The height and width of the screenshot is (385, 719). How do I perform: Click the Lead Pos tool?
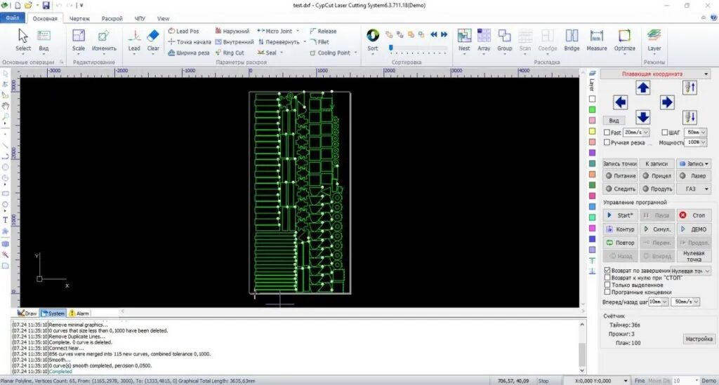183,31
